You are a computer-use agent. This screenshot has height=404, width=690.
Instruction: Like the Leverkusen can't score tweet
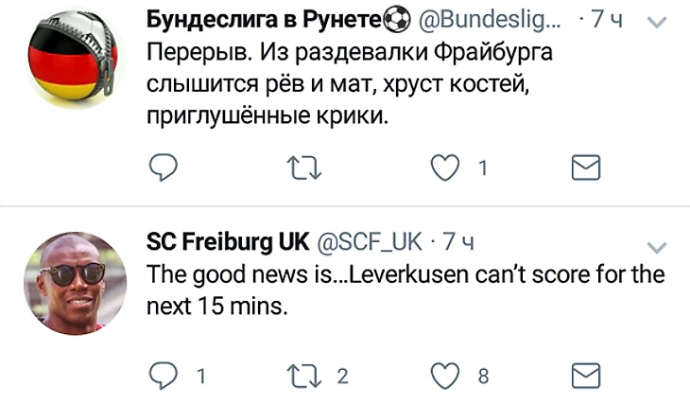point(444,376)
